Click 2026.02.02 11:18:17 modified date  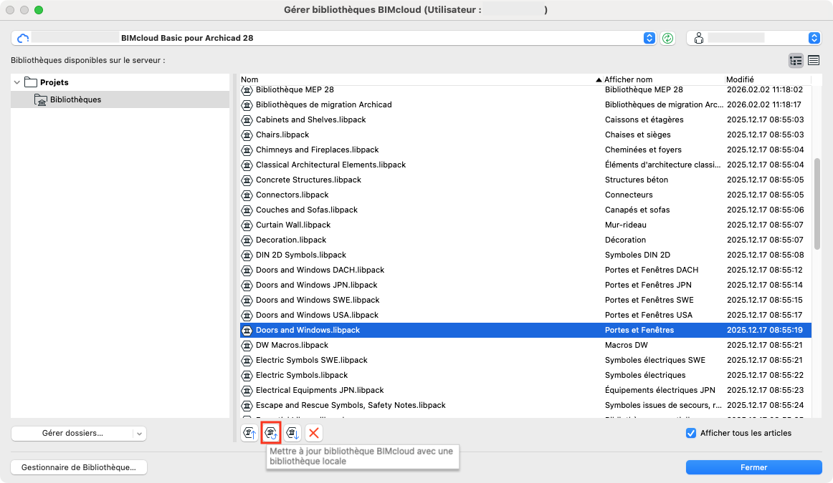(764, 105)
